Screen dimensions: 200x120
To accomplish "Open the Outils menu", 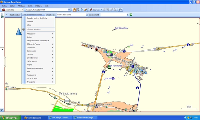I will (x=30, y=6).
